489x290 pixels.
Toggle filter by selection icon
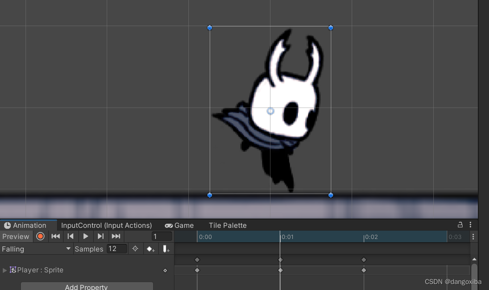(x=135, y=249)
